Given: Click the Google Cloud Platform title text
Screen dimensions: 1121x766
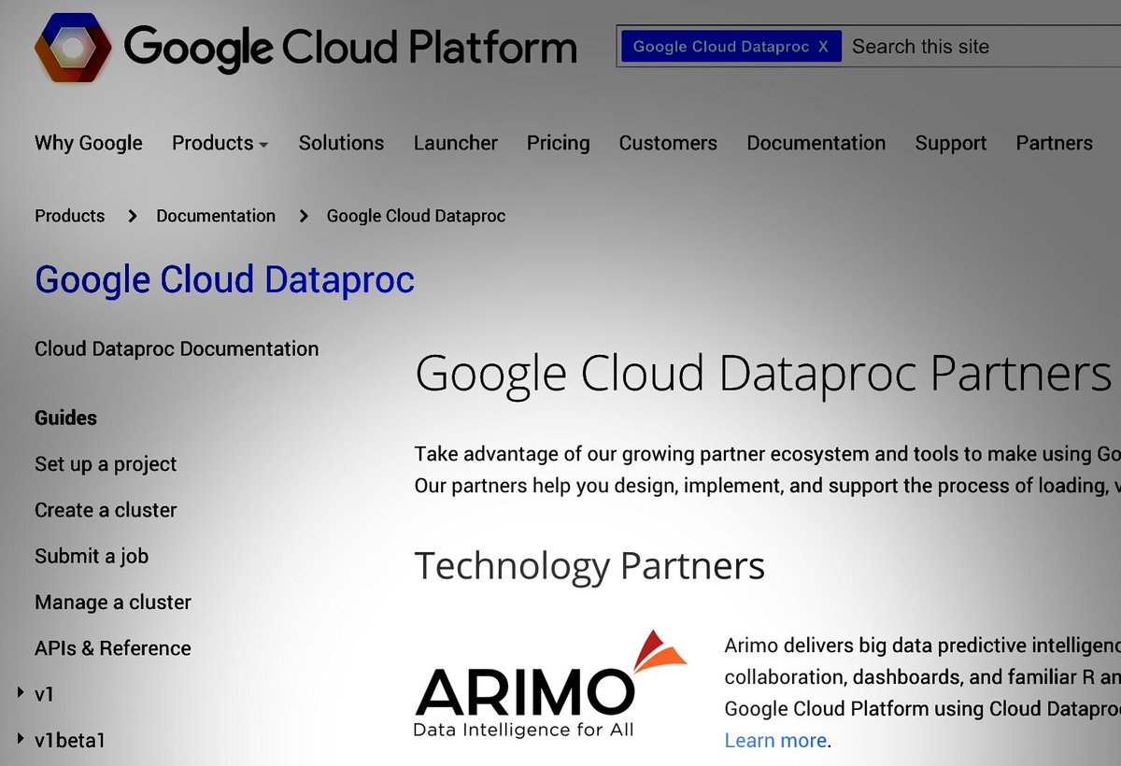Looking at the screenshot, I should tap(350, 47).
